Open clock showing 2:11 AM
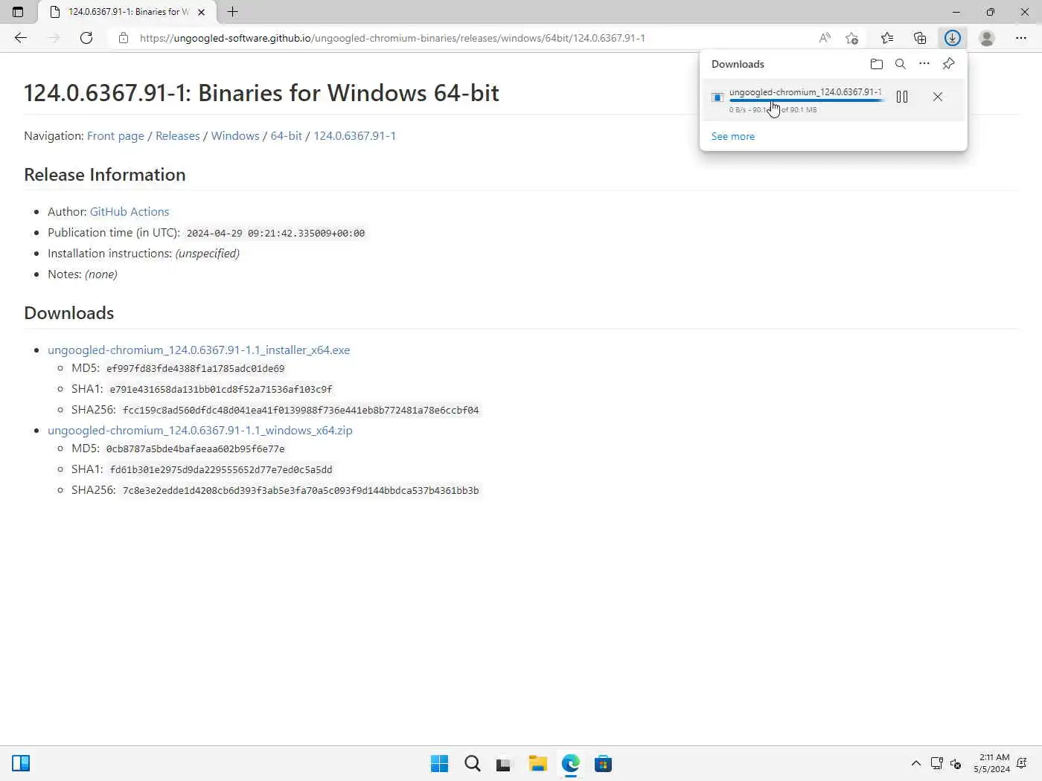The image size is (1042, 781). [992, 764]
